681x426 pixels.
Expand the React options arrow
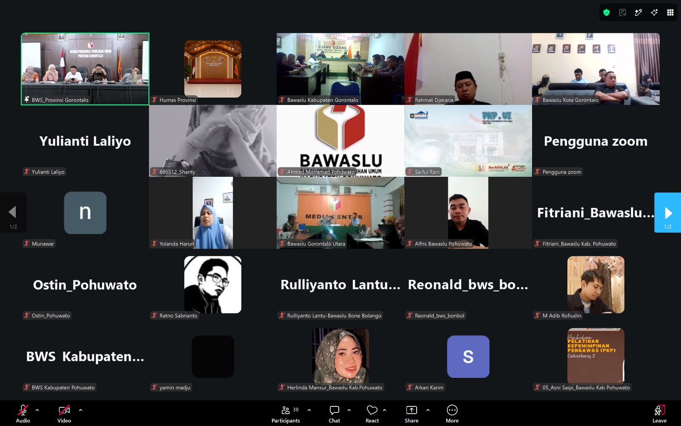pos(384,410)
